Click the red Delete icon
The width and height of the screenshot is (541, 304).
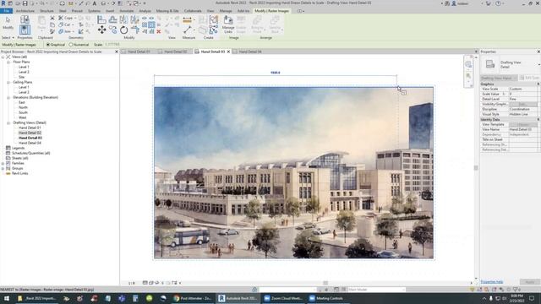pyautogui.click(x=159, y=31)
